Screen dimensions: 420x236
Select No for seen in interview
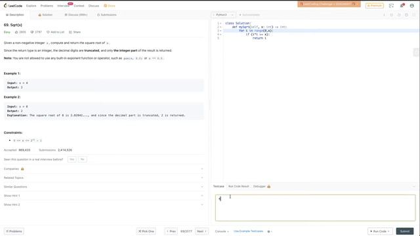tap(82, 159)
